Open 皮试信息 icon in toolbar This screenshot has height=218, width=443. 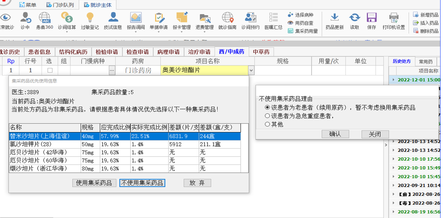coord(113,18)
